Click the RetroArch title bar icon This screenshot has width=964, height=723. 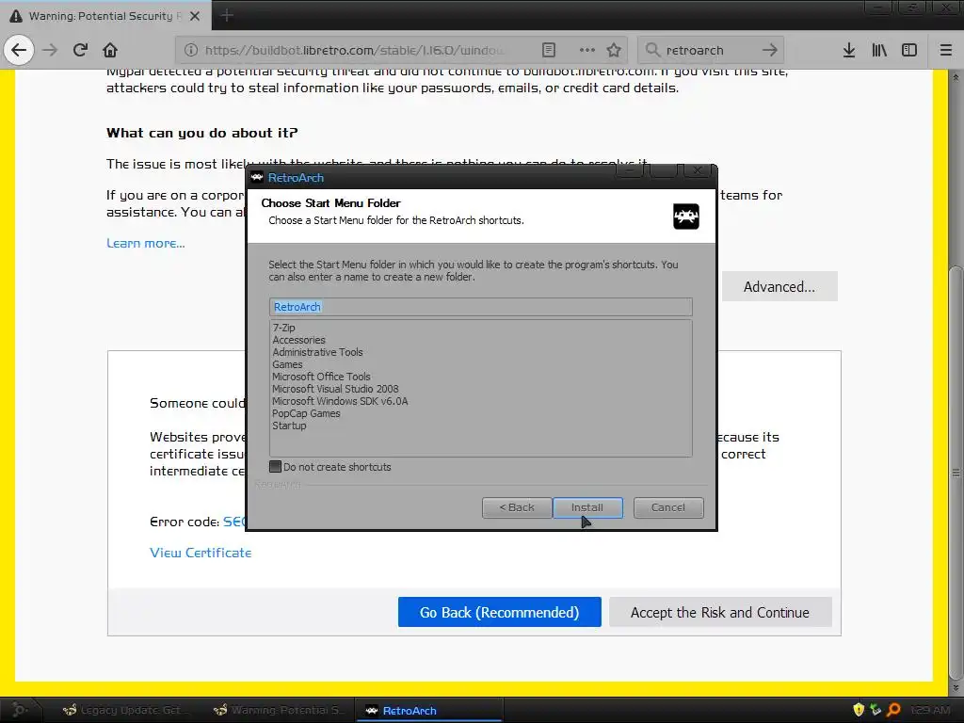tap(257, 177)
